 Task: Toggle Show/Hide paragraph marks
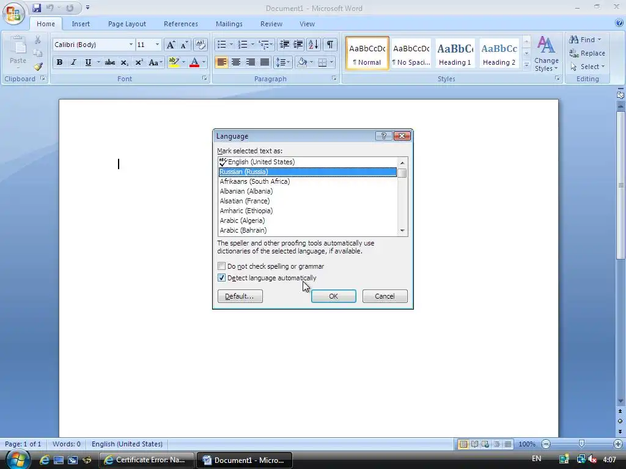[330, 44]
